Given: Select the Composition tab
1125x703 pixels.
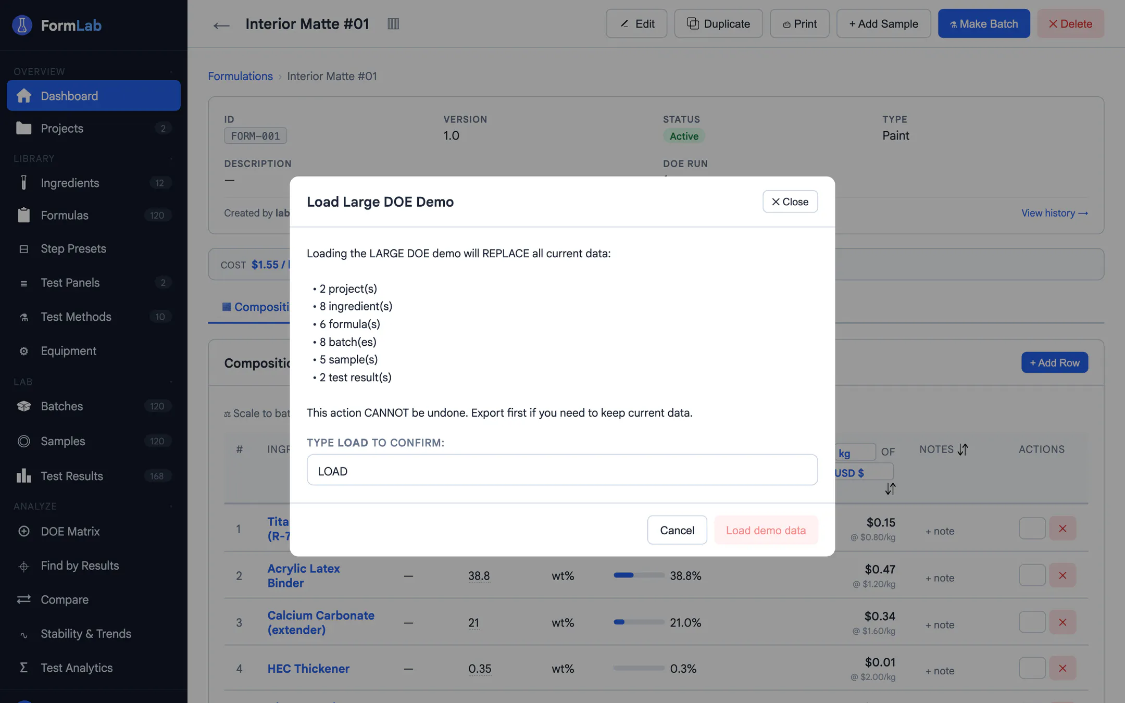Looking at the screenshot, I should coord(256,307).
